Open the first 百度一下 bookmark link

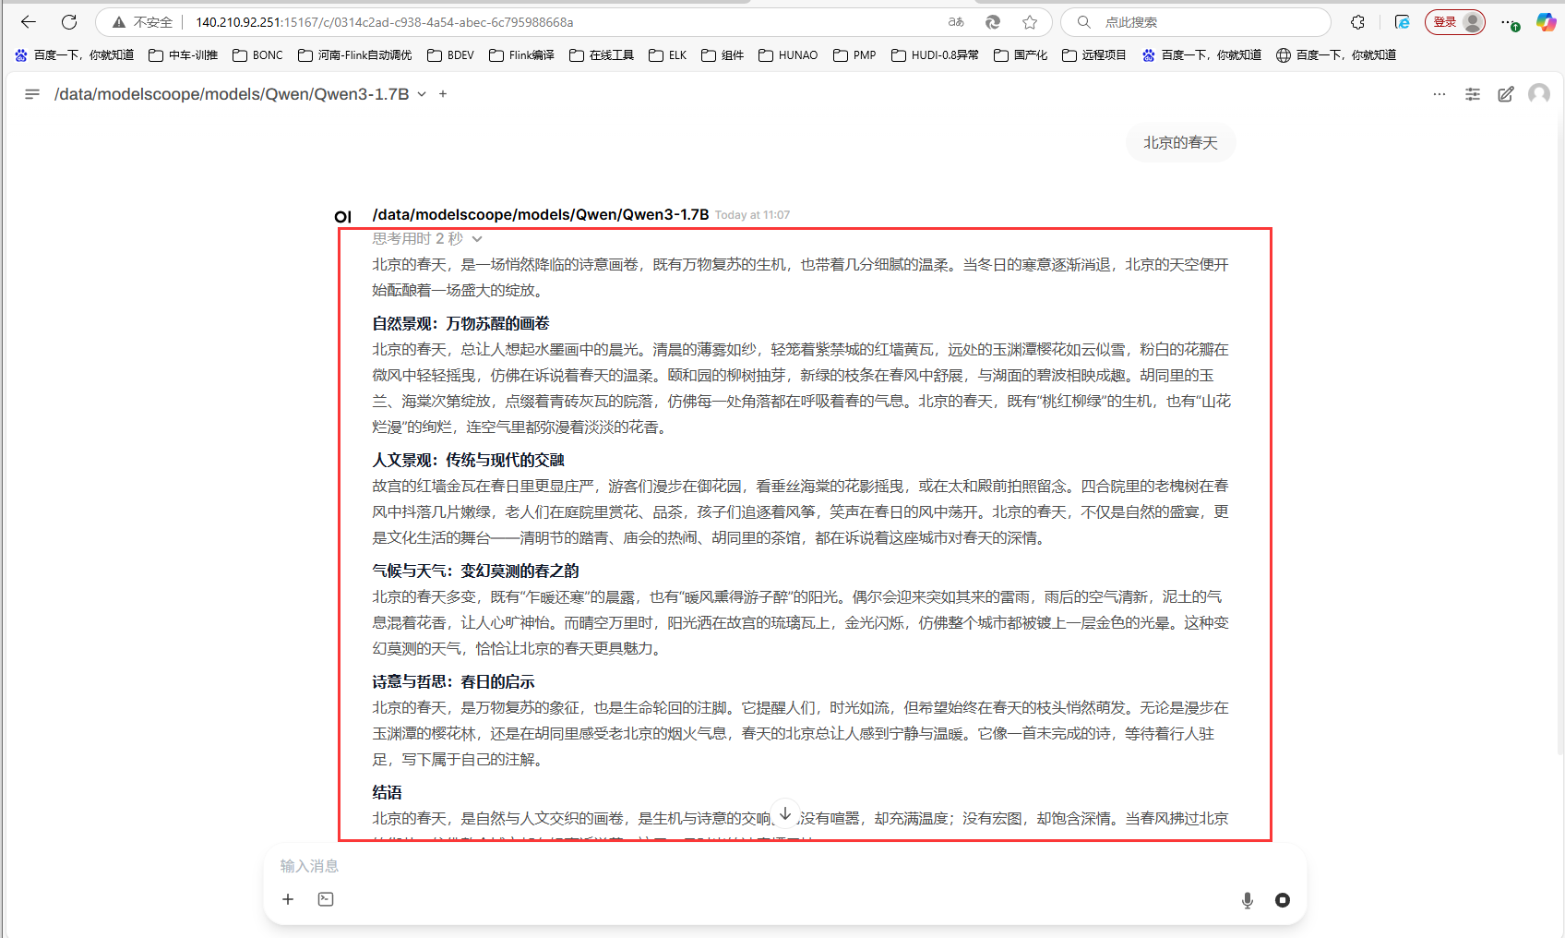click(x=74, y=55)
